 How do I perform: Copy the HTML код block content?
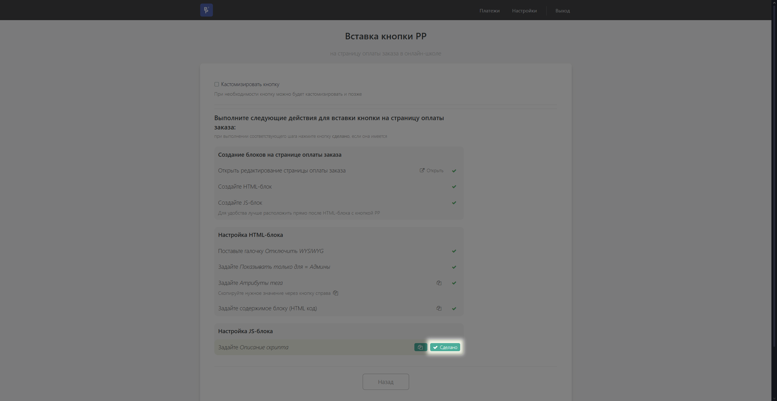pos(439,308)
